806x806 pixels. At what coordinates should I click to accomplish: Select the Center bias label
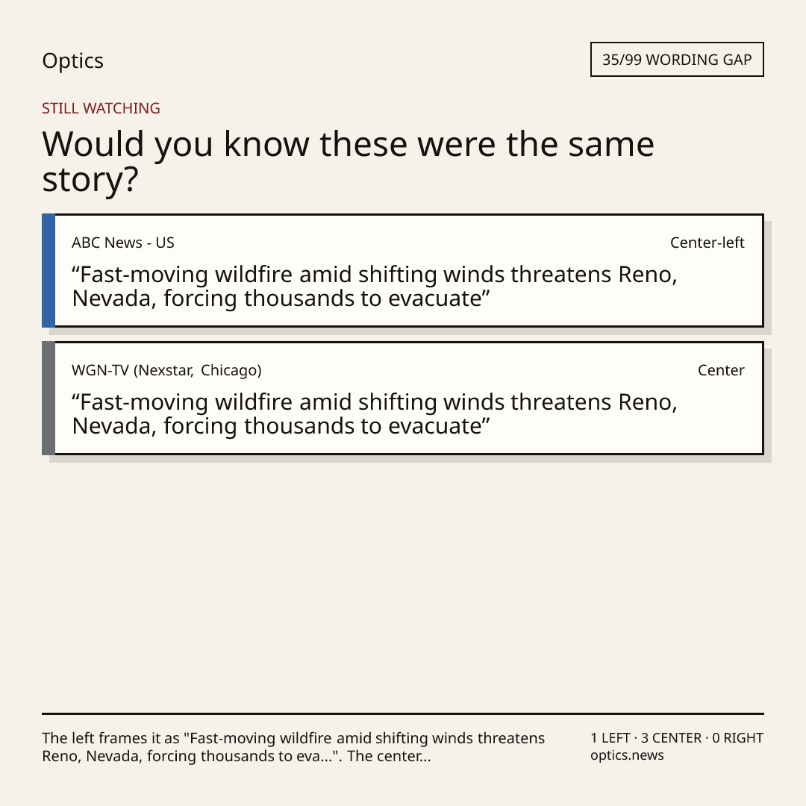pos(721,370)
